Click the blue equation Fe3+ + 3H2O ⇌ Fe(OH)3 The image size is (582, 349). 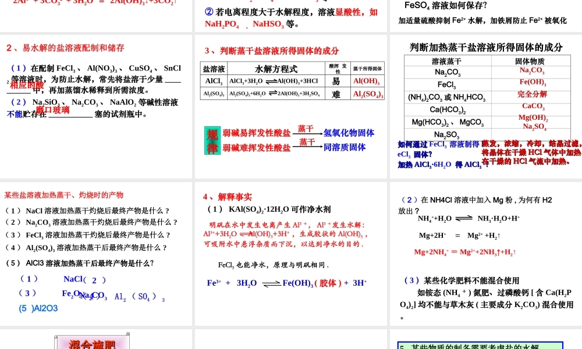[287, 283]
